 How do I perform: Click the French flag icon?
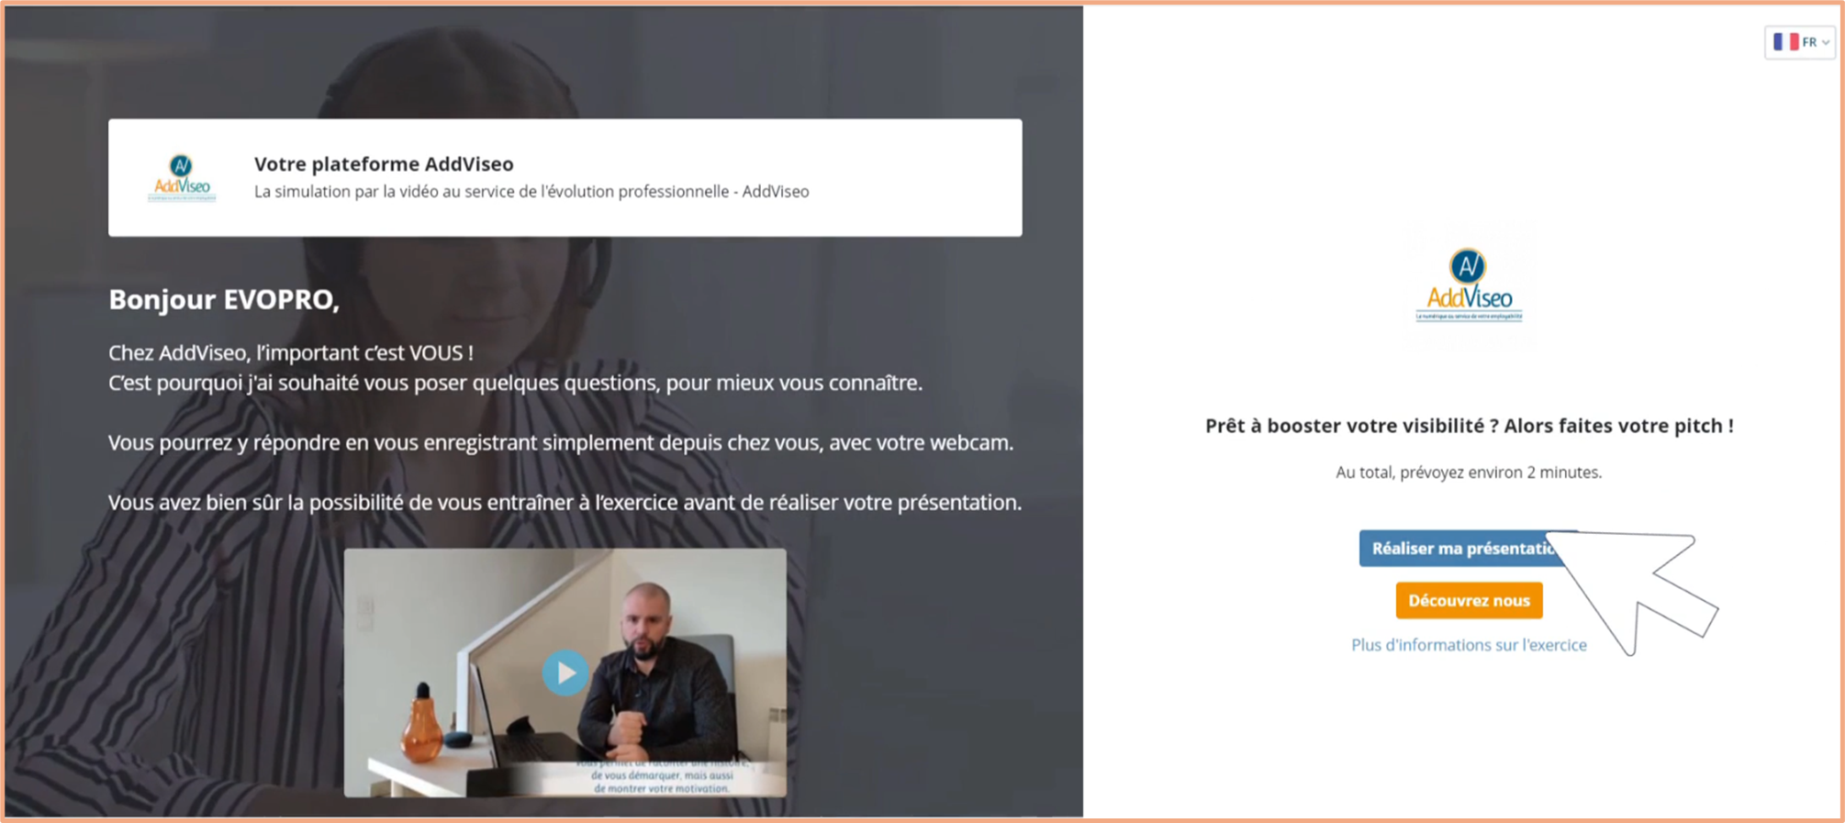click(x=1785, y=42)
